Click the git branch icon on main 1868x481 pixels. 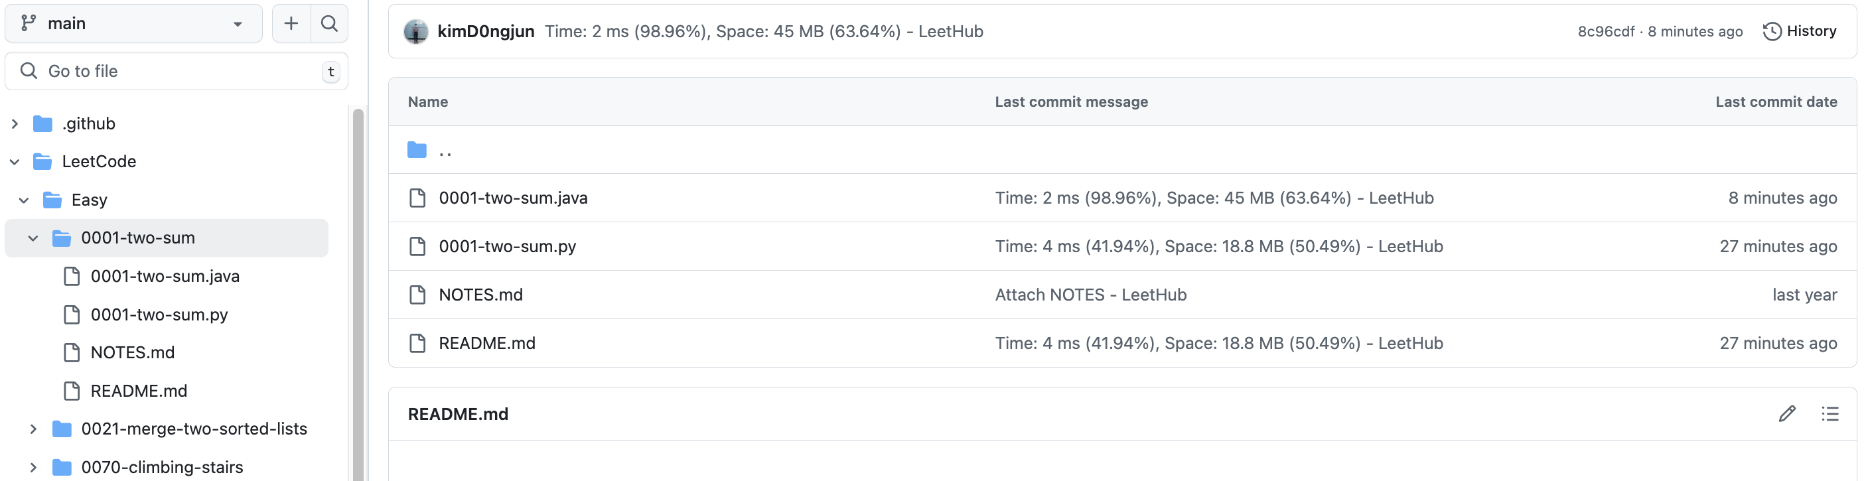coord(29,23)
